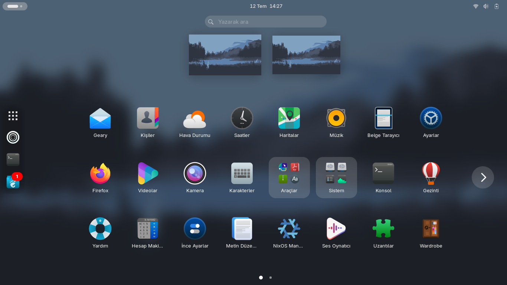The width and height of the screenshot is (507, 285).
Task: Select the second workspace thumbnail
Action: 306,55
